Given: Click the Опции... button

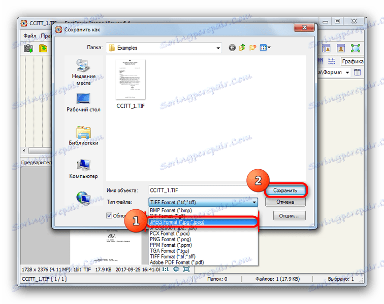Looking at the screenshot, I should [289, 216].
